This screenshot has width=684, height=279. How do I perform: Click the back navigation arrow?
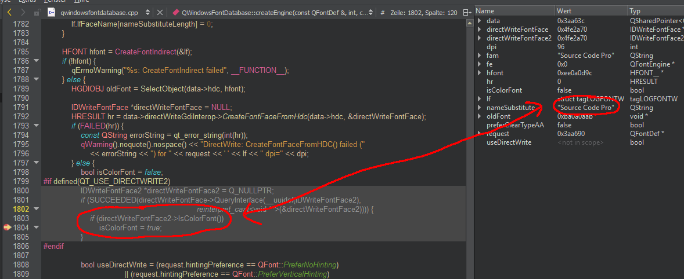[x=10, y=12]
